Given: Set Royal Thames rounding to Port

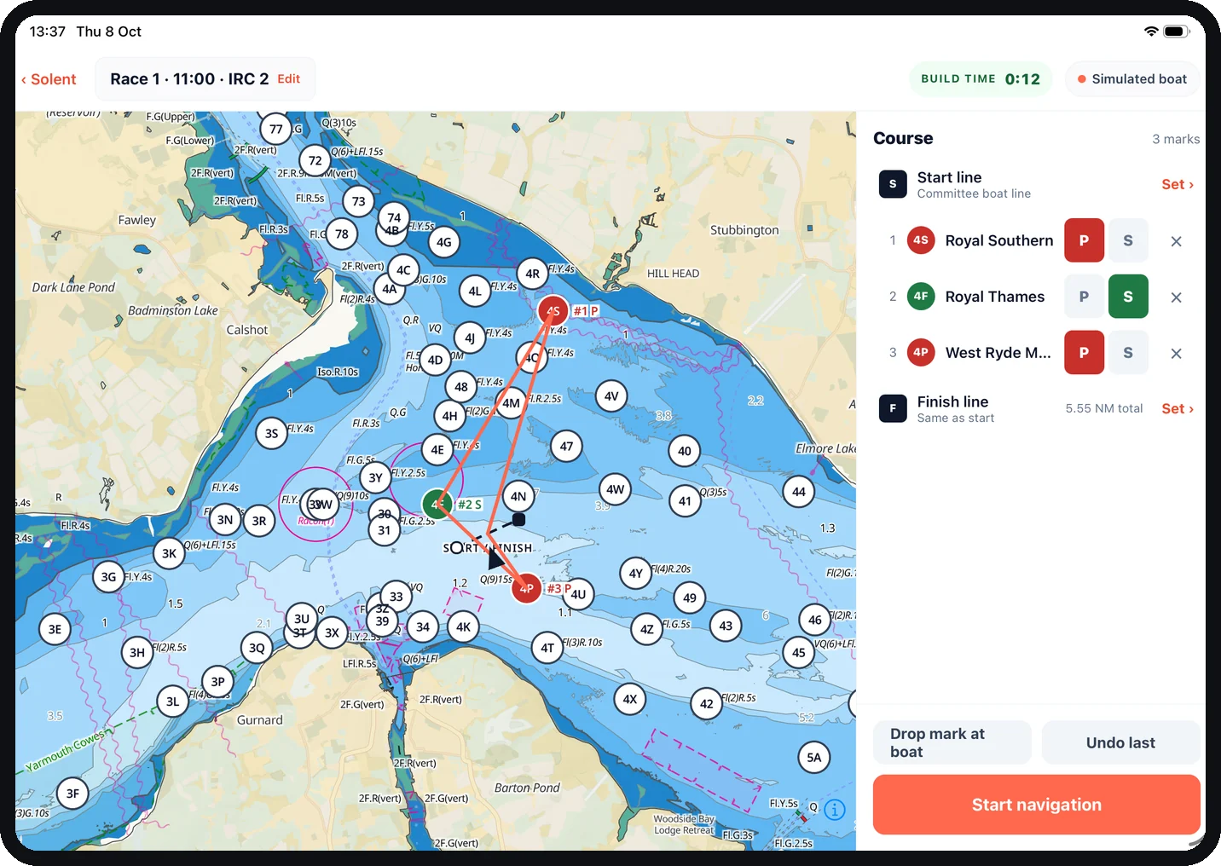Looking at the screenshot, I should 1084,297.
